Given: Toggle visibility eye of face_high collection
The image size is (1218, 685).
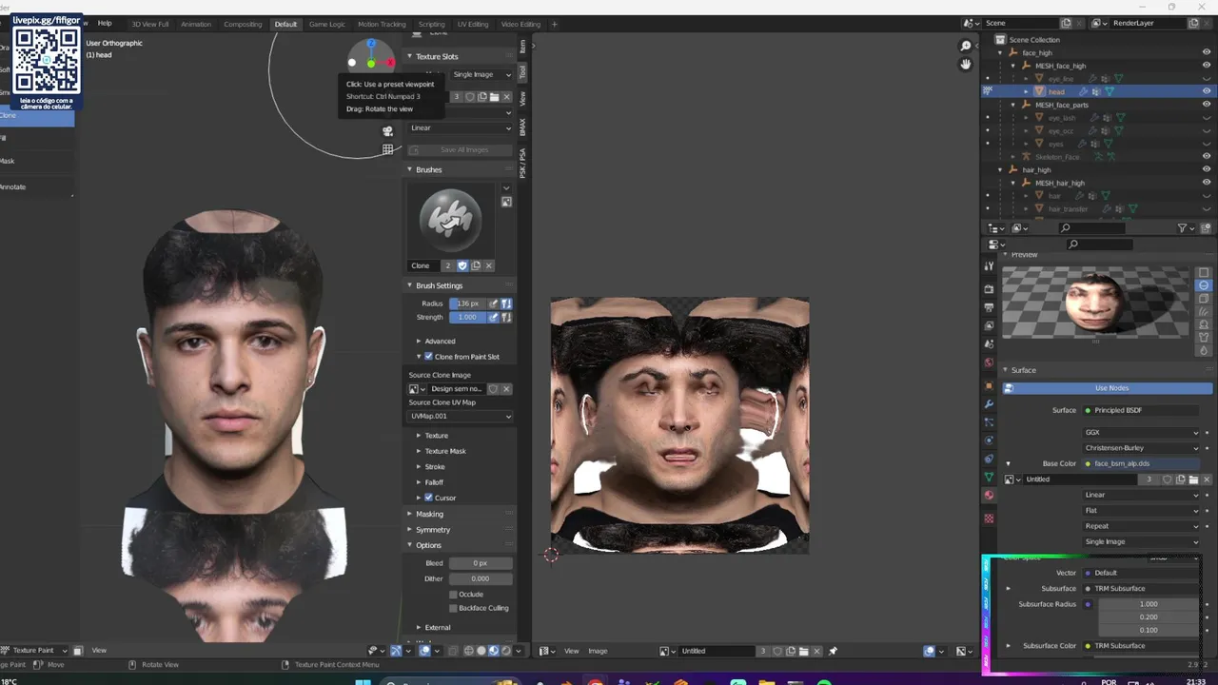Looking at the screenshot, I should [1207, 52].
